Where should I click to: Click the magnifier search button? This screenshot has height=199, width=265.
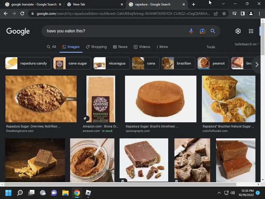pos(213,31)
